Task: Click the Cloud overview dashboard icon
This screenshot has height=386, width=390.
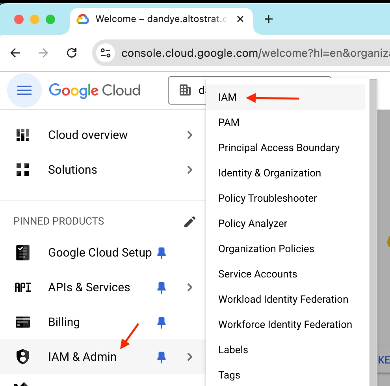Action: [x=23, y=135]
